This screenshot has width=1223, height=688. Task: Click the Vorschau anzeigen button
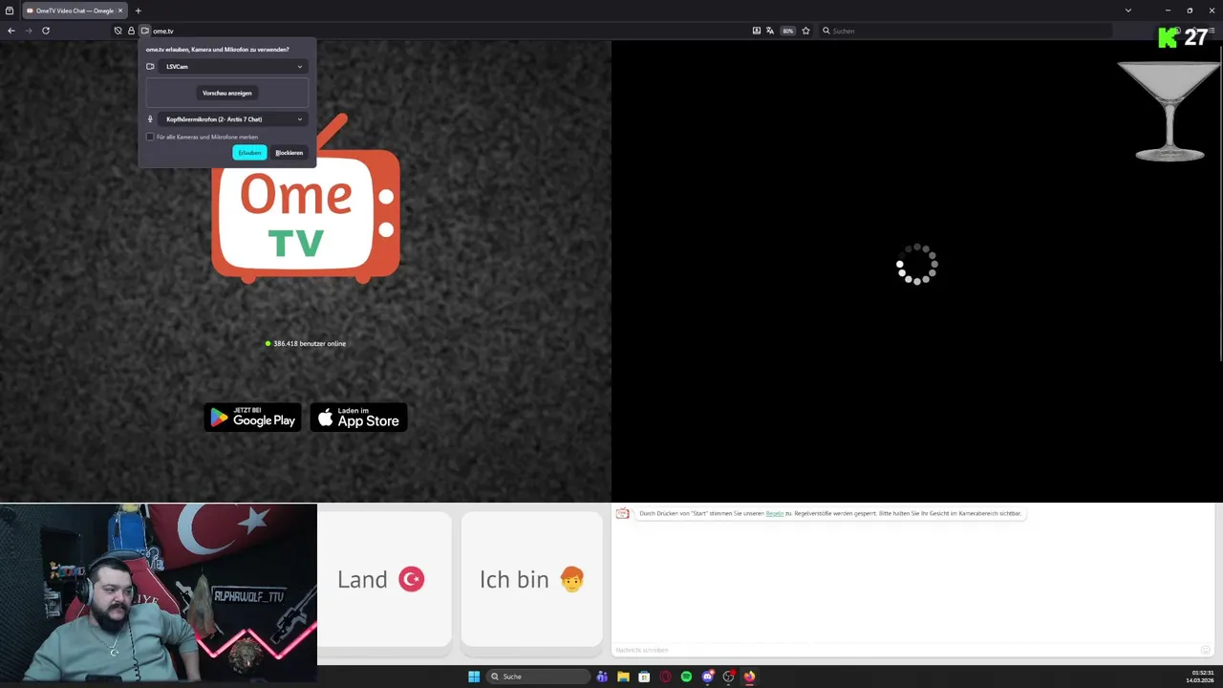click(227, 93)
